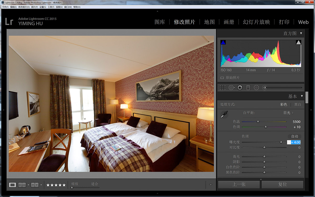315x197 pixels.
Task: Open the 文件(F) menu
Action: coord(5,7)
